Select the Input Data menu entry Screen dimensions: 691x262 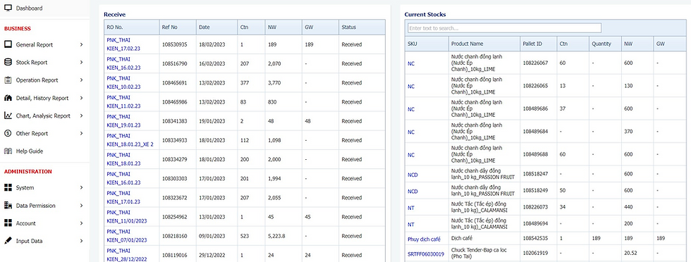point(44,241)
